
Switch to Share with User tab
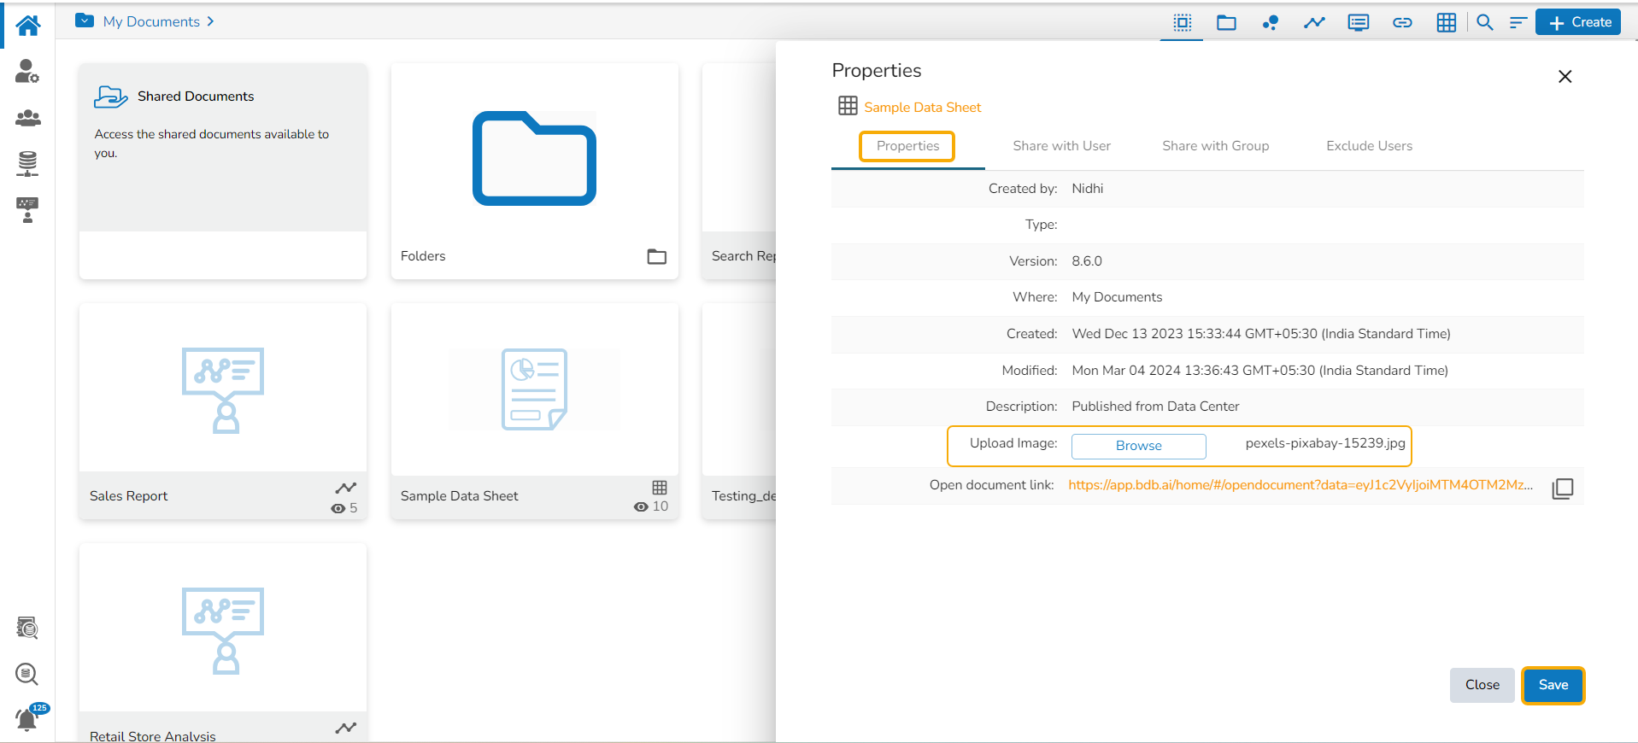pos(1061,146)
